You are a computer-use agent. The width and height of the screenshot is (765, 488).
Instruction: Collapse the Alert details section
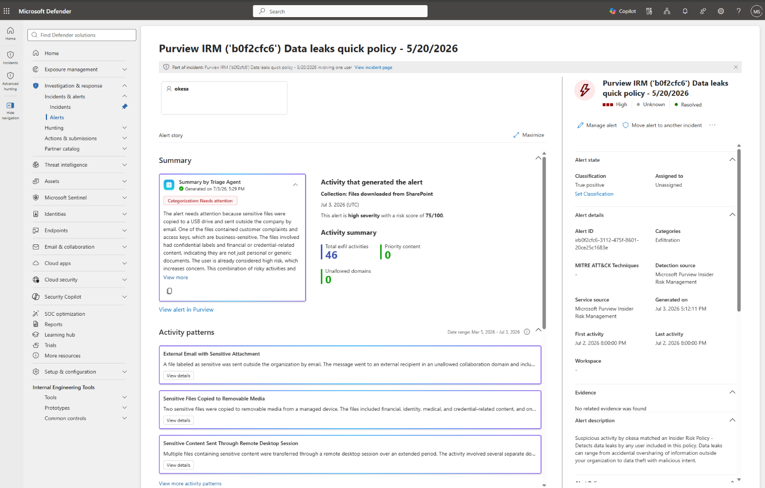[x=732, y=215]
